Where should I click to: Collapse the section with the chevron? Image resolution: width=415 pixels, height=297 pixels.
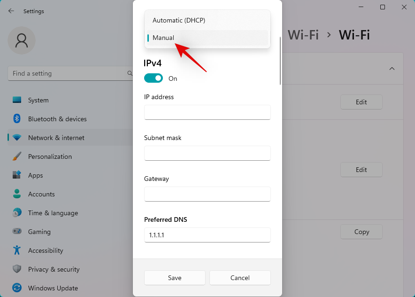click(392, 68)
